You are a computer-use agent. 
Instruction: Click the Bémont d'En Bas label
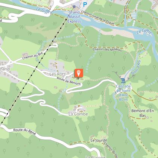tap(143, 113)
